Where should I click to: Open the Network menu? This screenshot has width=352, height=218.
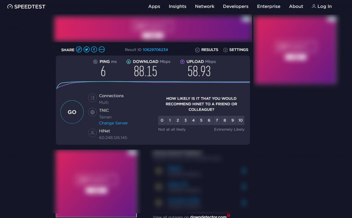(205, 7)
